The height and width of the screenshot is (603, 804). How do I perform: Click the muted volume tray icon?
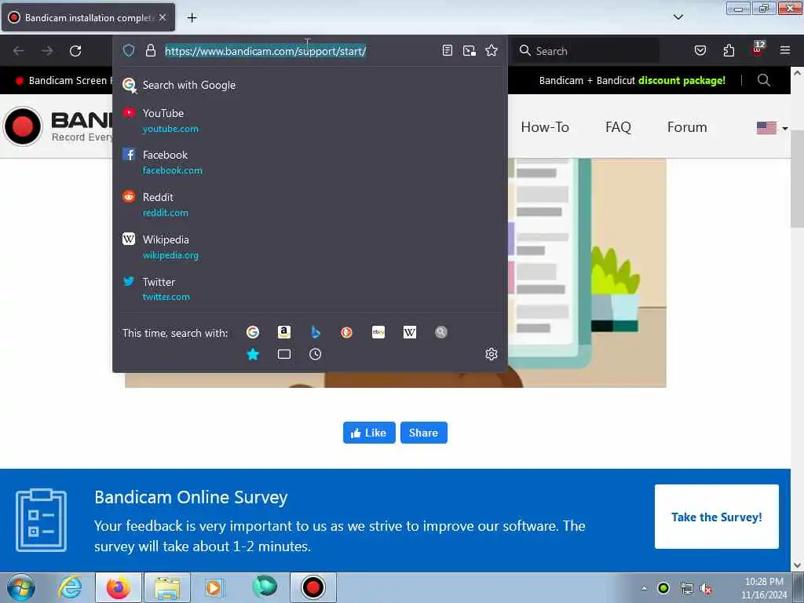pos(707,589)
